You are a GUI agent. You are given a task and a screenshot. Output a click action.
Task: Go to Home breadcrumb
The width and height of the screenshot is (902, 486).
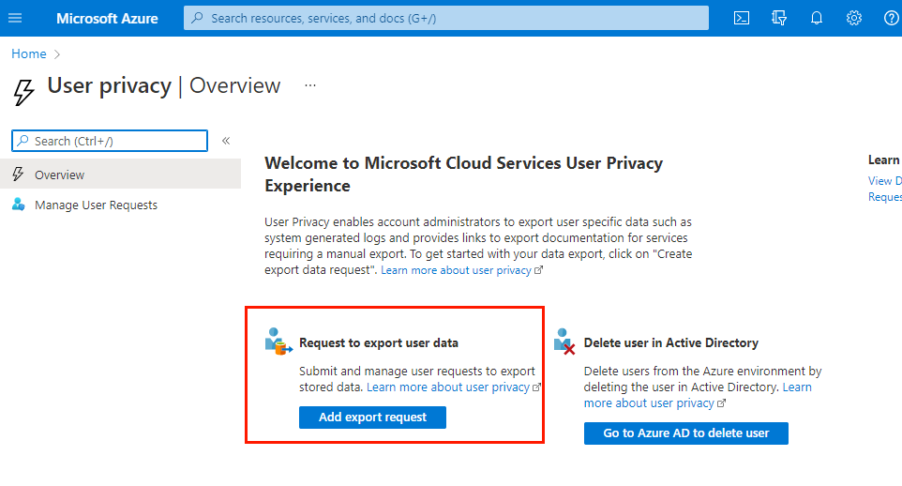tap(29, 53)
